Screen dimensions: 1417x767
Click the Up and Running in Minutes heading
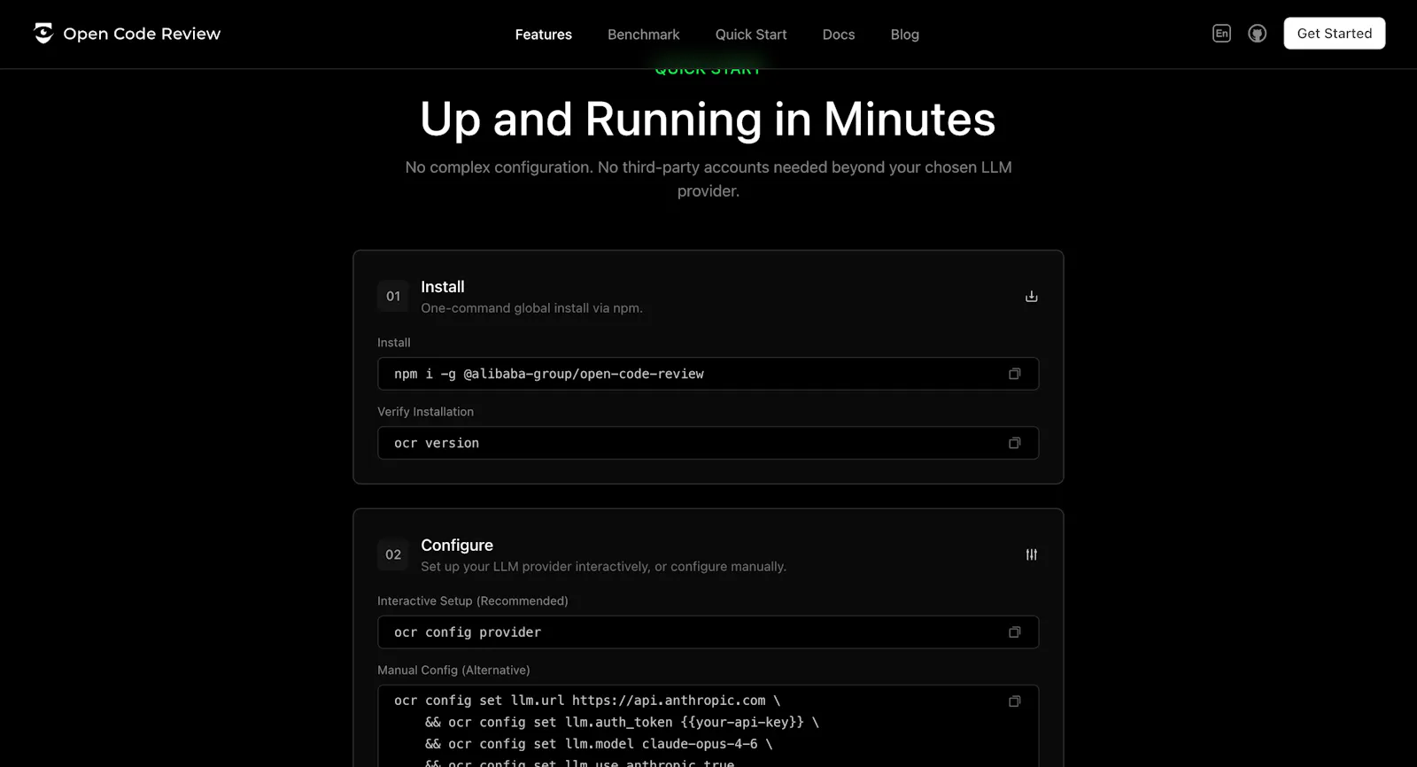coord(708,119)
